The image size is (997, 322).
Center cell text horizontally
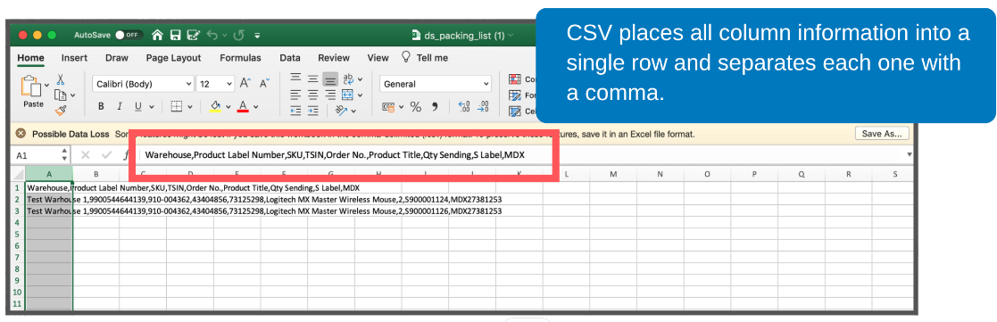tap(312, 95)
